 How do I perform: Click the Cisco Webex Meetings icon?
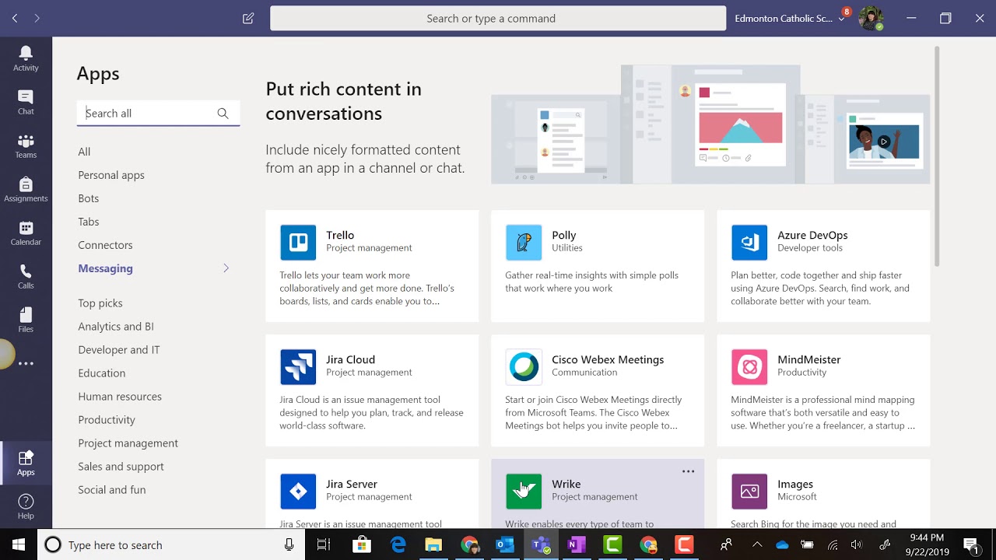tap(524, 367)
